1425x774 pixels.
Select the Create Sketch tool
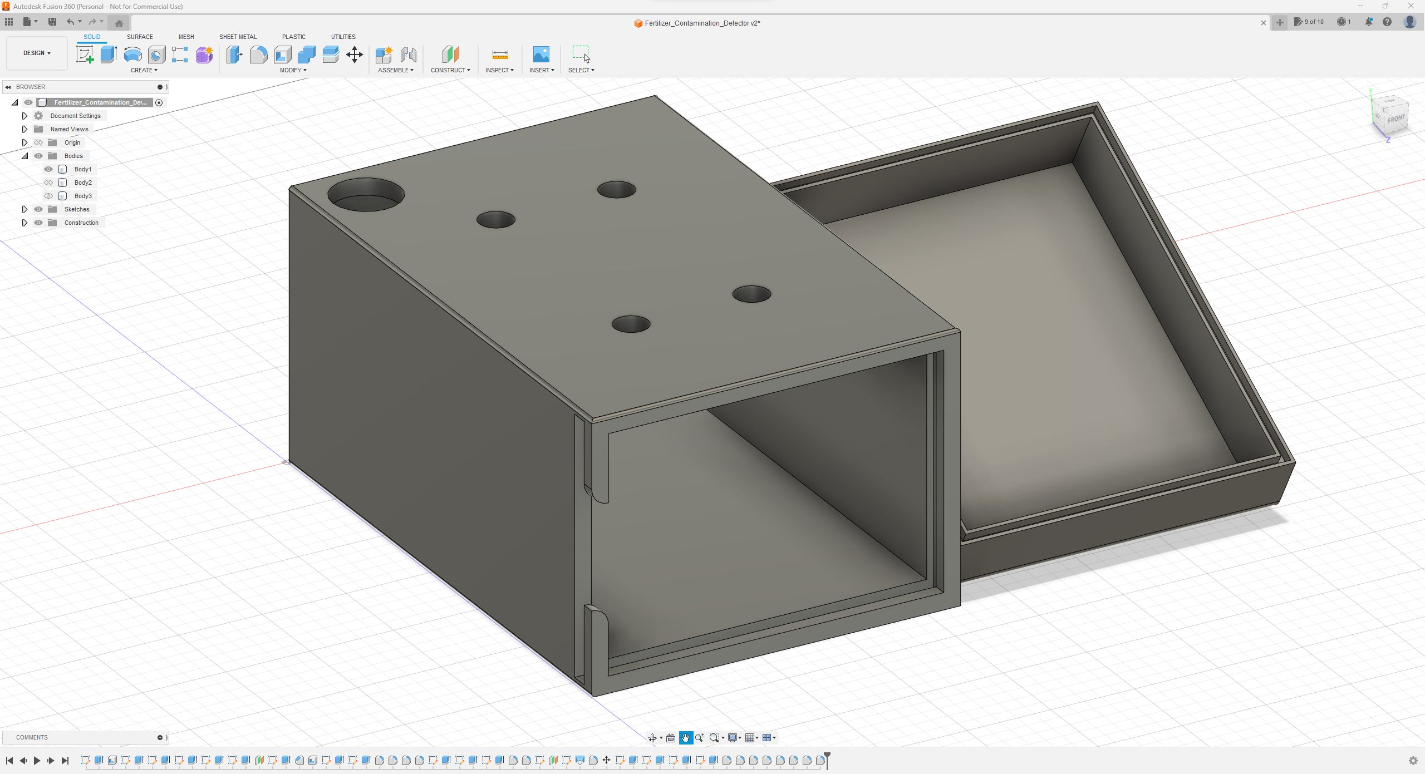[85, 55]
